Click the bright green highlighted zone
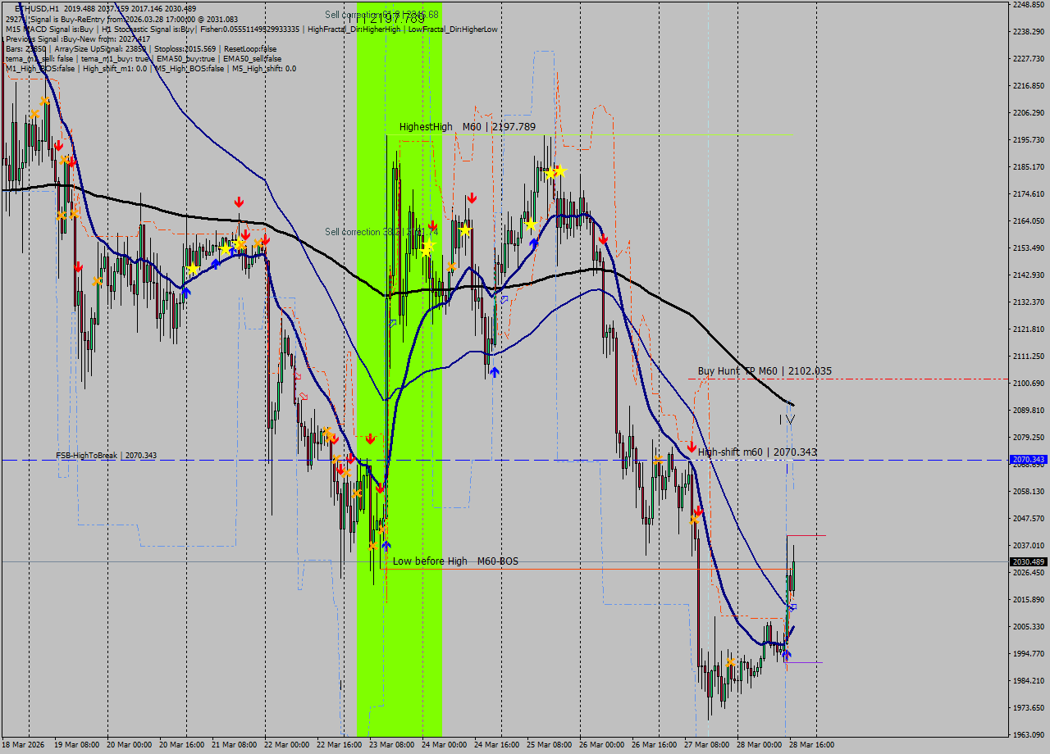Image resolution: width=1050 pixels, height=754 pixels. pos(399,369)
